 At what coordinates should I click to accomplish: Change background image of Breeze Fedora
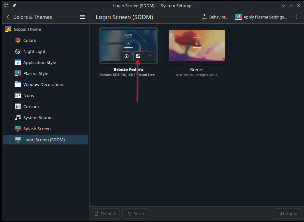138,56
